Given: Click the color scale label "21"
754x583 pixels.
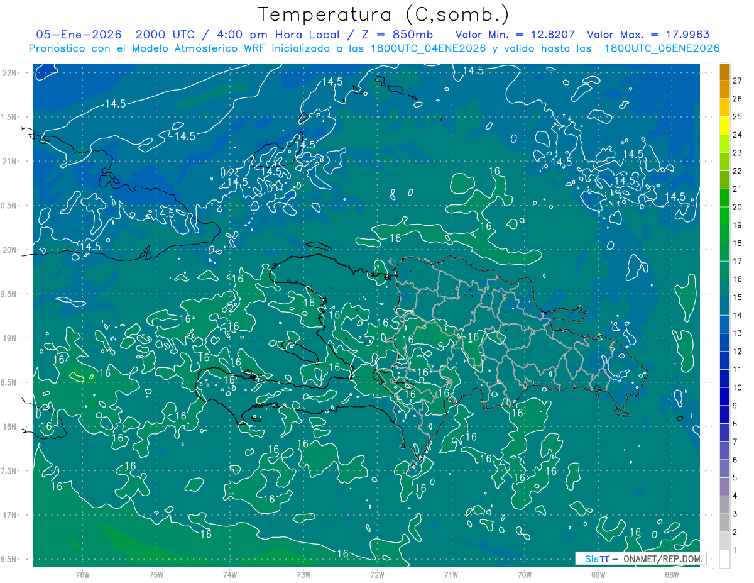Looking at the screenshot, I should point(737,189).
